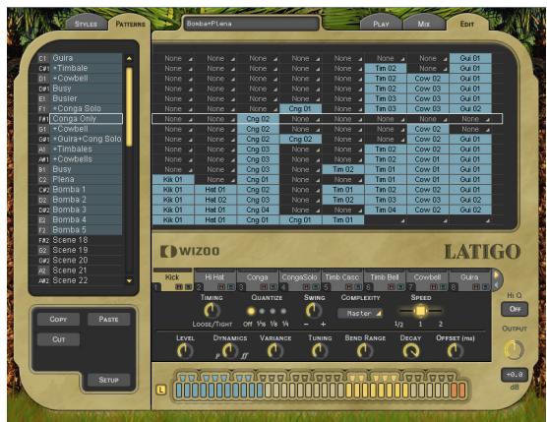
Task: Select the Conga Only pattern
Action: point(86,119)
